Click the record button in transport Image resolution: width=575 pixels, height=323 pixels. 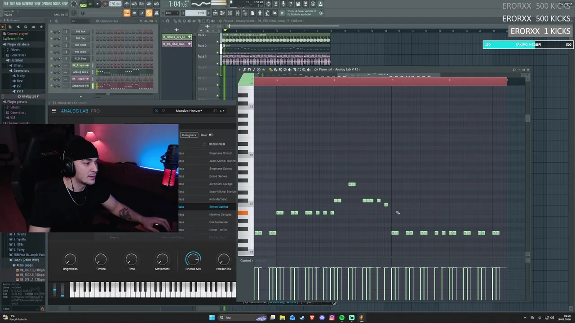[x=105, y=4]
